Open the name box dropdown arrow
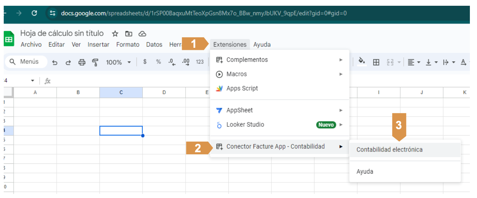Image resolution: width=477 pixels, height=198 pixels. pyautogui.click(x=33, y=81)
